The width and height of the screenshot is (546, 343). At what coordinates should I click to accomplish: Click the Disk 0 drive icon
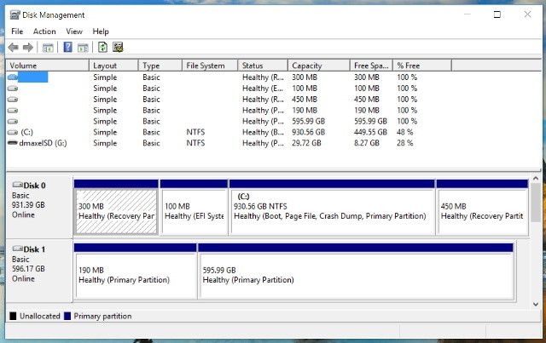tap(17, 185)
